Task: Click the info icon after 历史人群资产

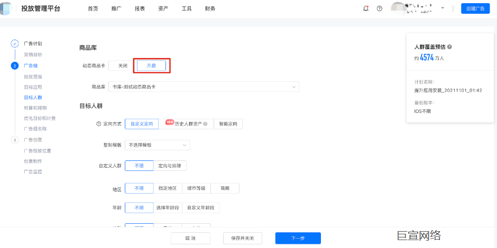Action: pyautogui.click(x=205, y=124)
